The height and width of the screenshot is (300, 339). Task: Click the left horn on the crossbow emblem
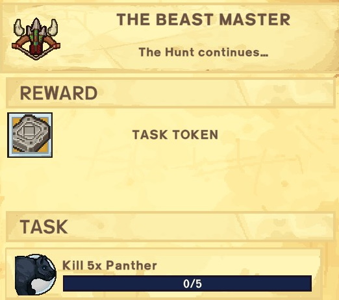click(x=20, y=27)
